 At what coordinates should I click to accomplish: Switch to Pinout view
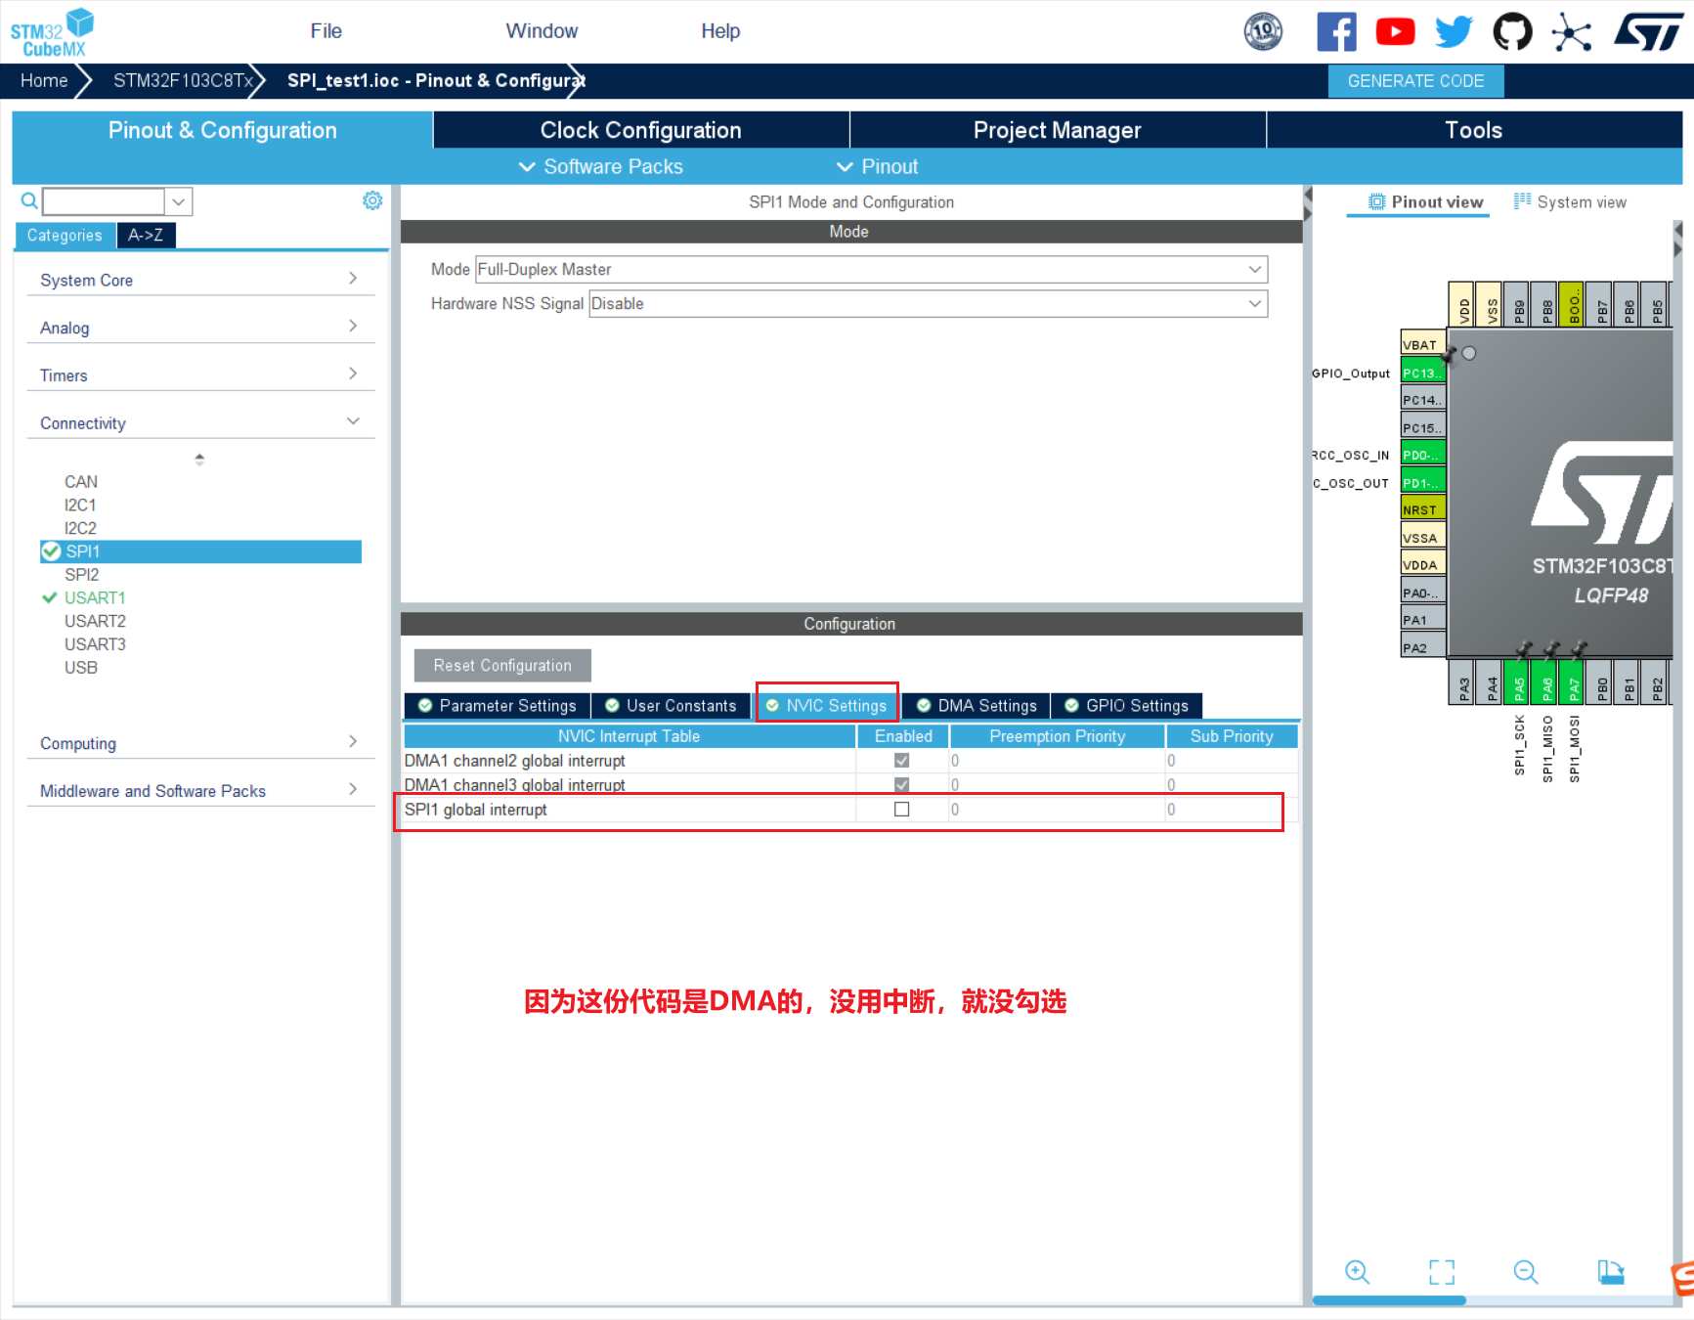(1425, 201)
